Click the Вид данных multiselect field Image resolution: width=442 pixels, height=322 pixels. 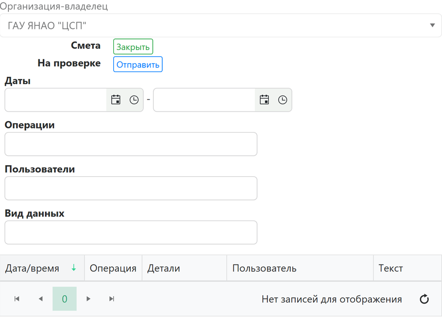point(131,233)
